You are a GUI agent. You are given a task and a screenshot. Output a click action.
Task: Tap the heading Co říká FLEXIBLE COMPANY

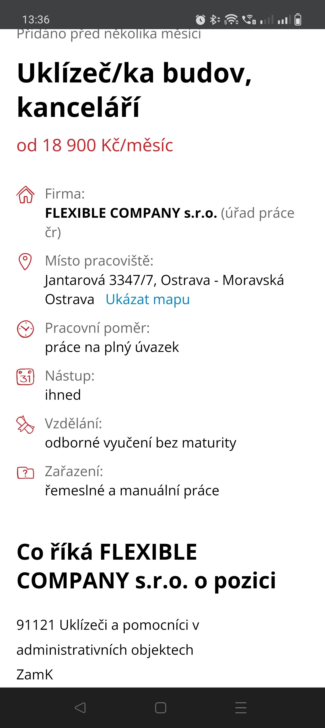pos(146,566)
